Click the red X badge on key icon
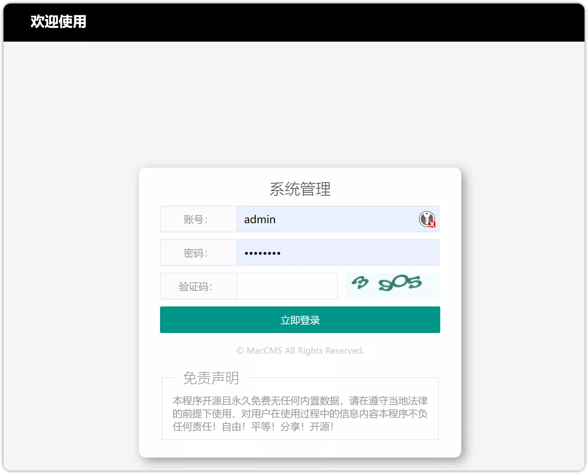The image size is (588, 474). (432, 224)
